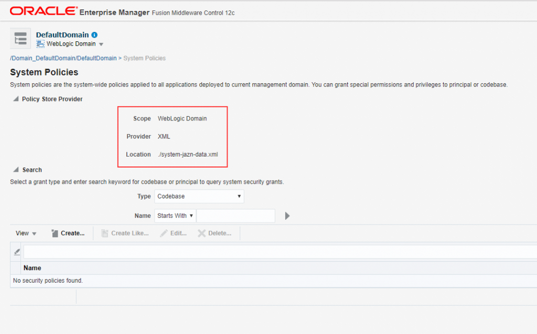This screenshot has width=537, height=334.
Task: Click the Edit... pencil icon
Action: tap(164, 233)
